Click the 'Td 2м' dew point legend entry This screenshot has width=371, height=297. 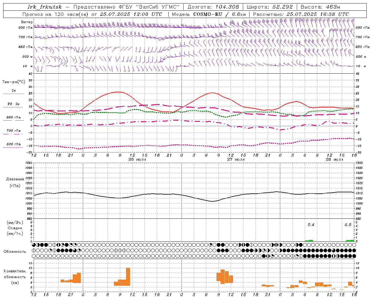(13, 105)
